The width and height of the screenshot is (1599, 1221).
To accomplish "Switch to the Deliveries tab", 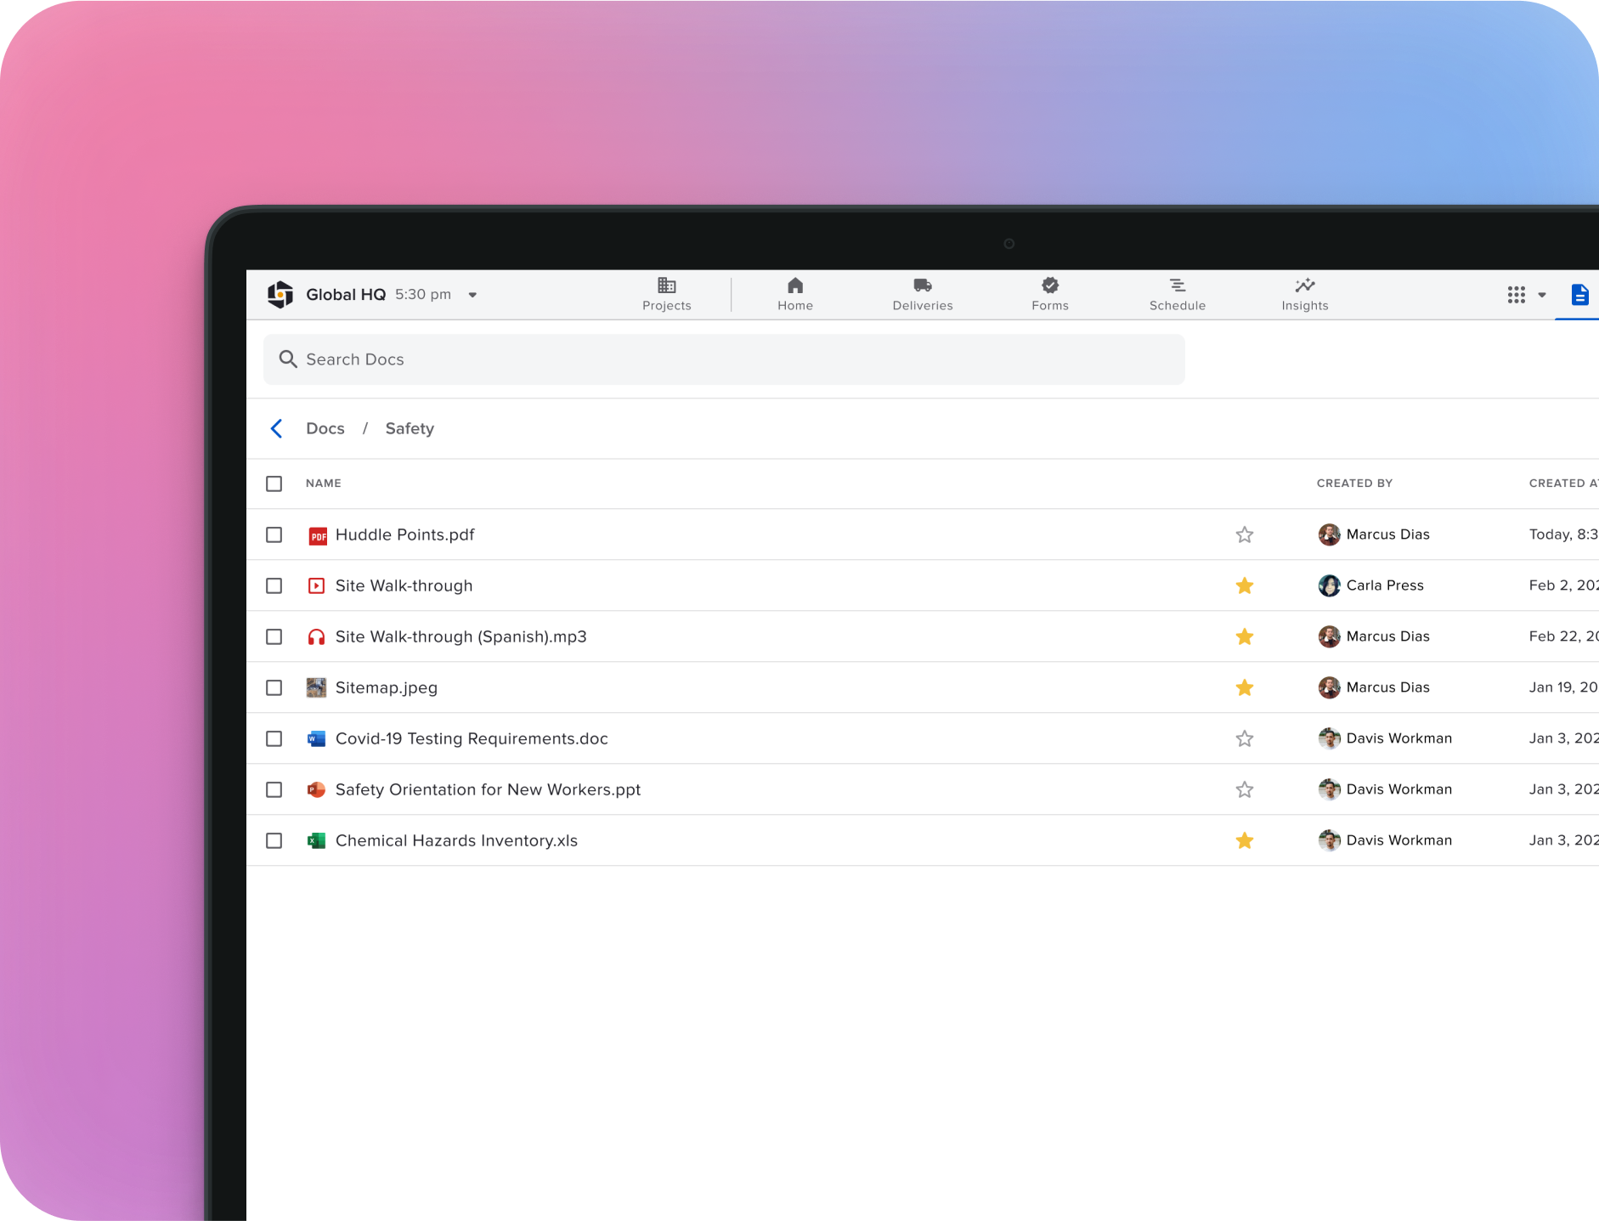I will click(x=923, y=294).
